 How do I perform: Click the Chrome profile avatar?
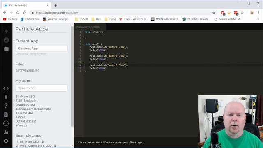[x=252, y=13]
